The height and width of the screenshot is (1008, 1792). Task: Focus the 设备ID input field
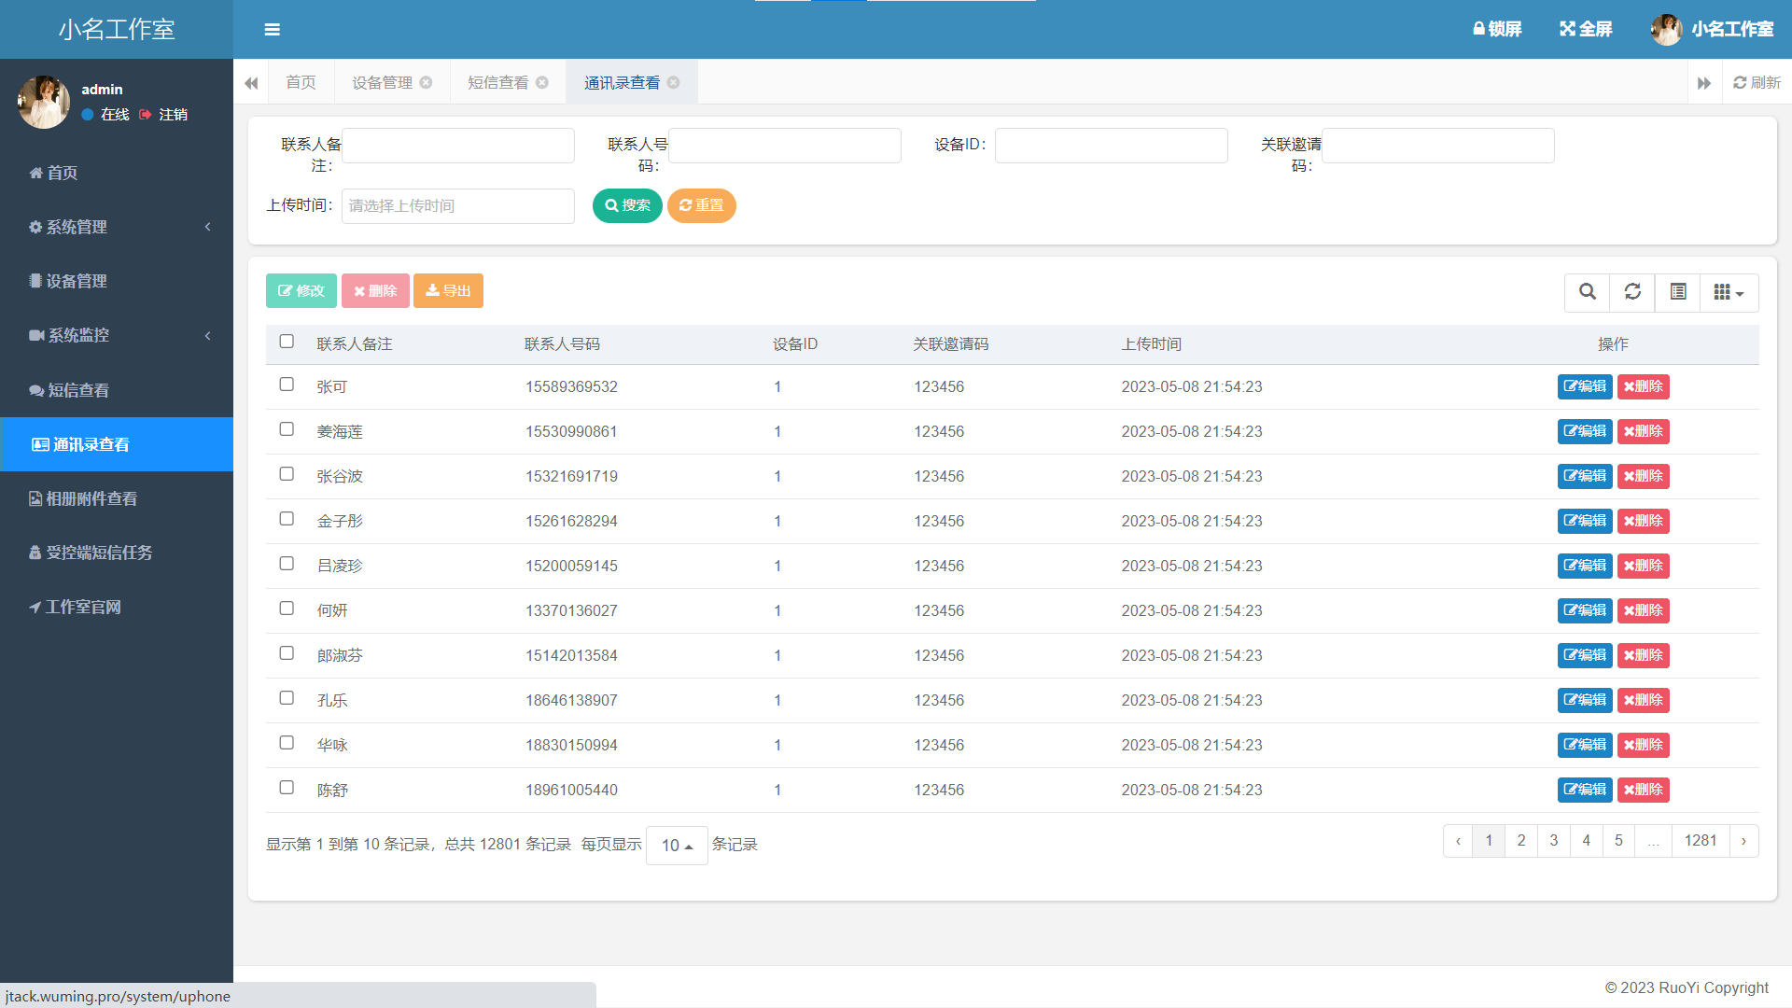(x=1111, y=146)
